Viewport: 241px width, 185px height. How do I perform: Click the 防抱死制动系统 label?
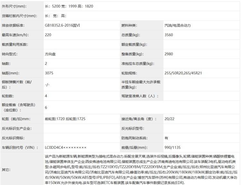click(135, 138)
